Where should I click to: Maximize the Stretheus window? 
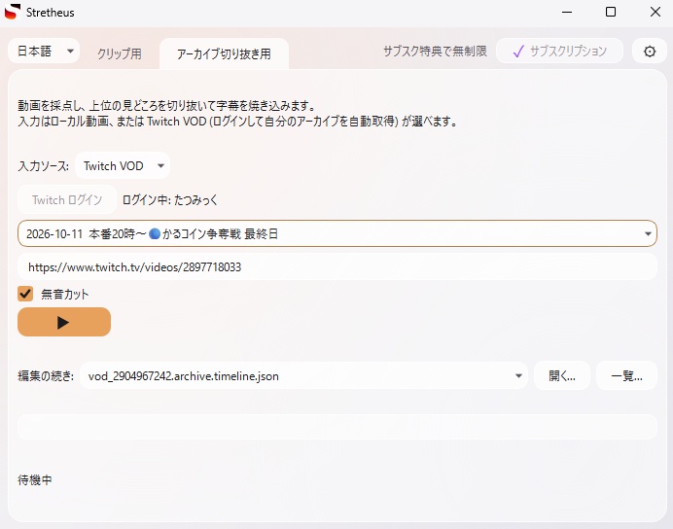[x=611, y=12]
